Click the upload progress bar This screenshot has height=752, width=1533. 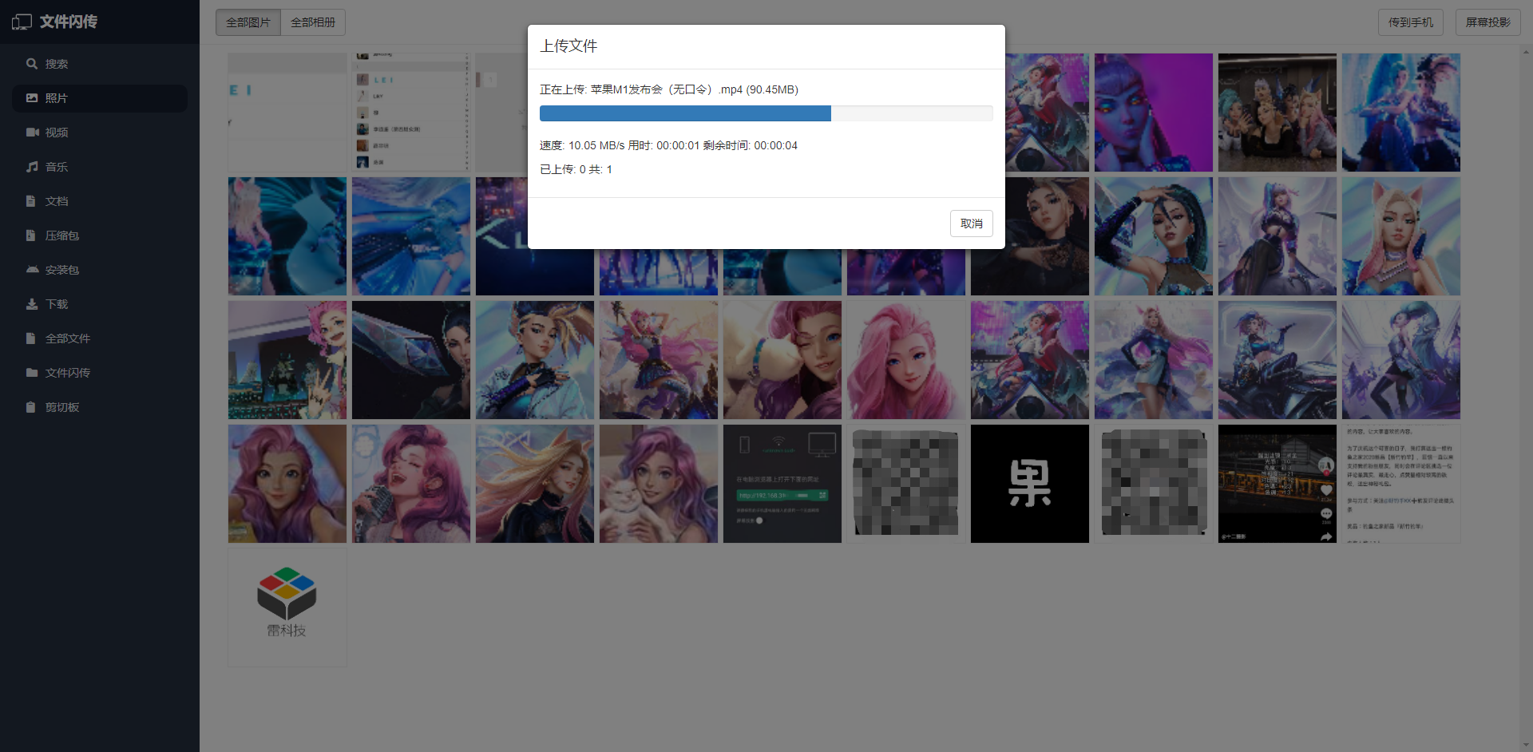pos(766,113)
